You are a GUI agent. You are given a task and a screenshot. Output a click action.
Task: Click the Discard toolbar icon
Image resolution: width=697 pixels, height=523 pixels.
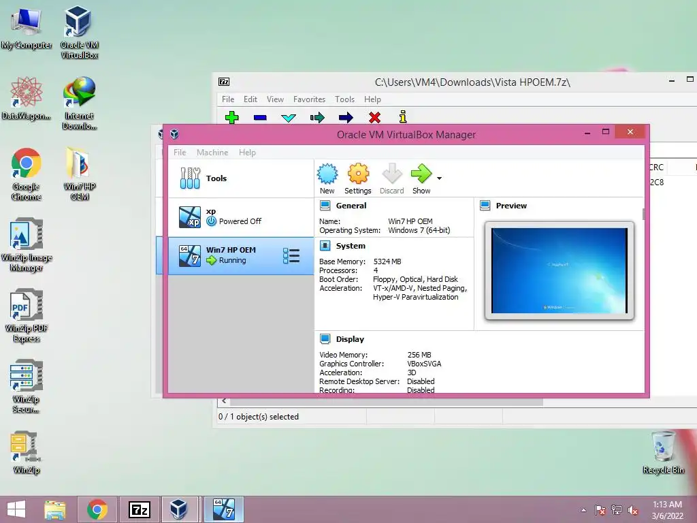[391, 174]
